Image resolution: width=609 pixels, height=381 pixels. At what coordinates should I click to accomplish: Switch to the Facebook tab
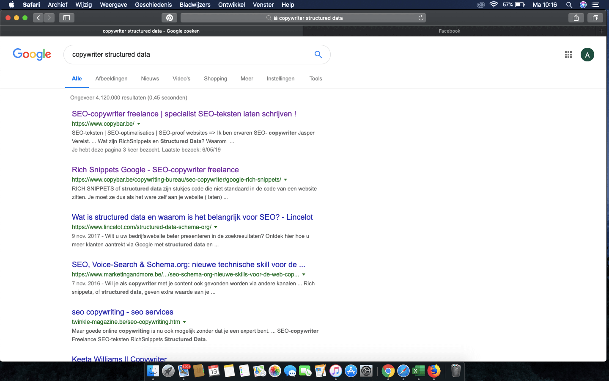pyautogui.click(x=450, y=31)
